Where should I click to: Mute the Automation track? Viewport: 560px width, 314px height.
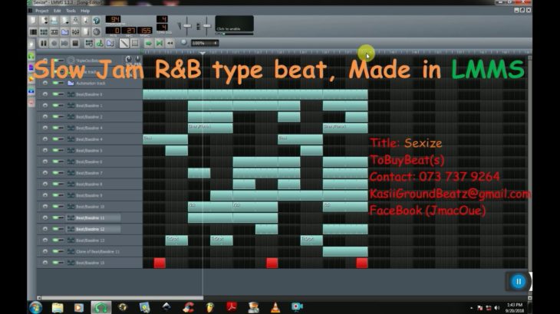tap(55, 83)
